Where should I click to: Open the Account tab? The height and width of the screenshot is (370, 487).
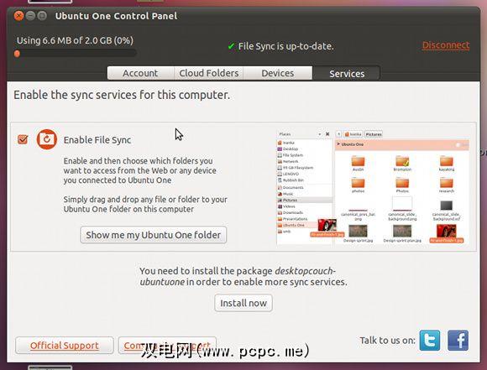pos(140,73)
